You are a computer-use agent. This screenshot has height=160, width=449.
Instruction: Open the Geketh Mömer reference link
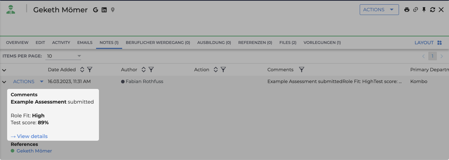coord(34,151)
